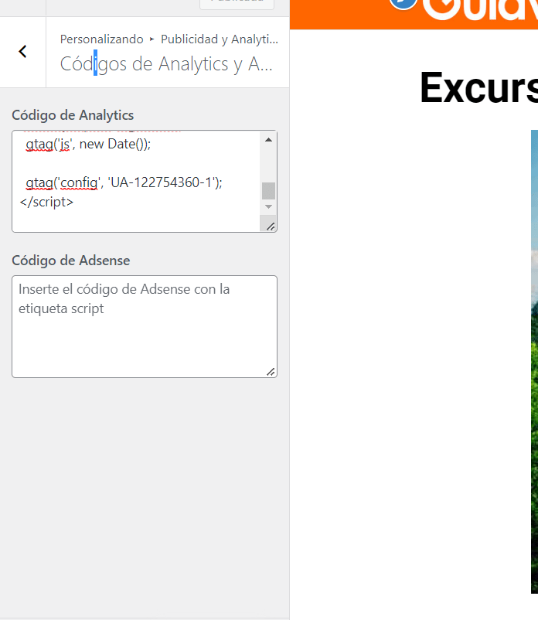The height and width of the screenshot is (620, 538).
Task: Click the Excurs heading in site preview
Action: 478,88
